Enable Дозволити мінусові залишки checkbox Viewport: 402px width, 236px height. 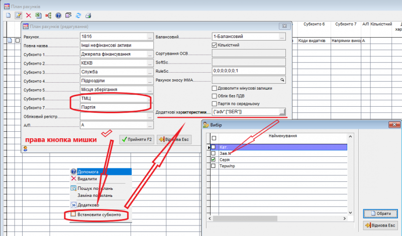pyautogui.click(x=215, y=88)
